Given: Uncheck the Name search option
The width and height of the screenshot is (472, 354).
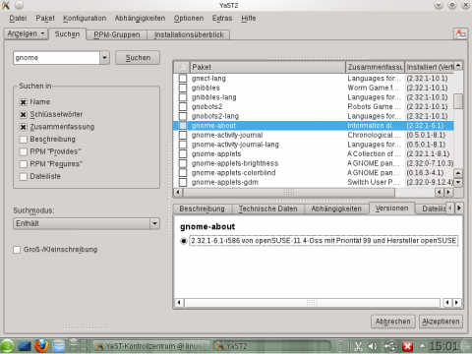Looking at the screenshot, I should point(23,102).
